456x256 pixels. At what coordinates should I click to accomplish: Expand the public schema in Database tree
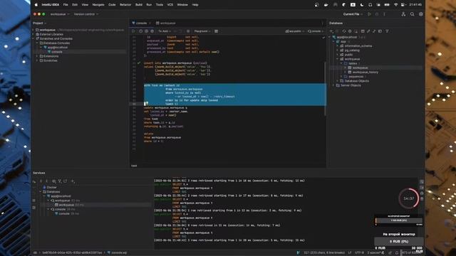(x=338, y=55)
